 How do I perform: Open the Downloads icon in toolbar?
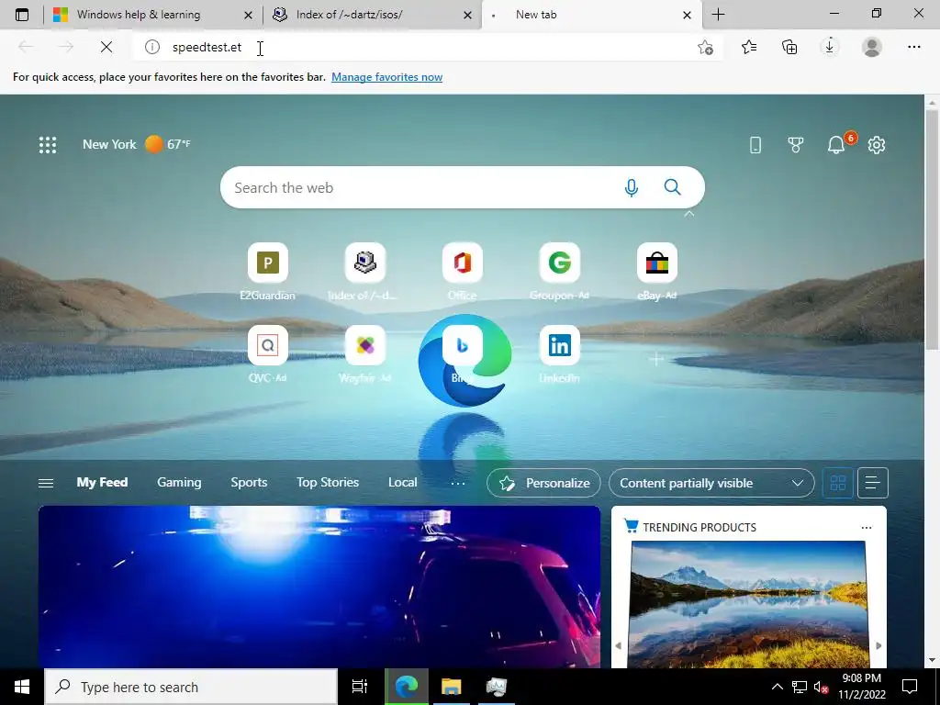point(830,47)
